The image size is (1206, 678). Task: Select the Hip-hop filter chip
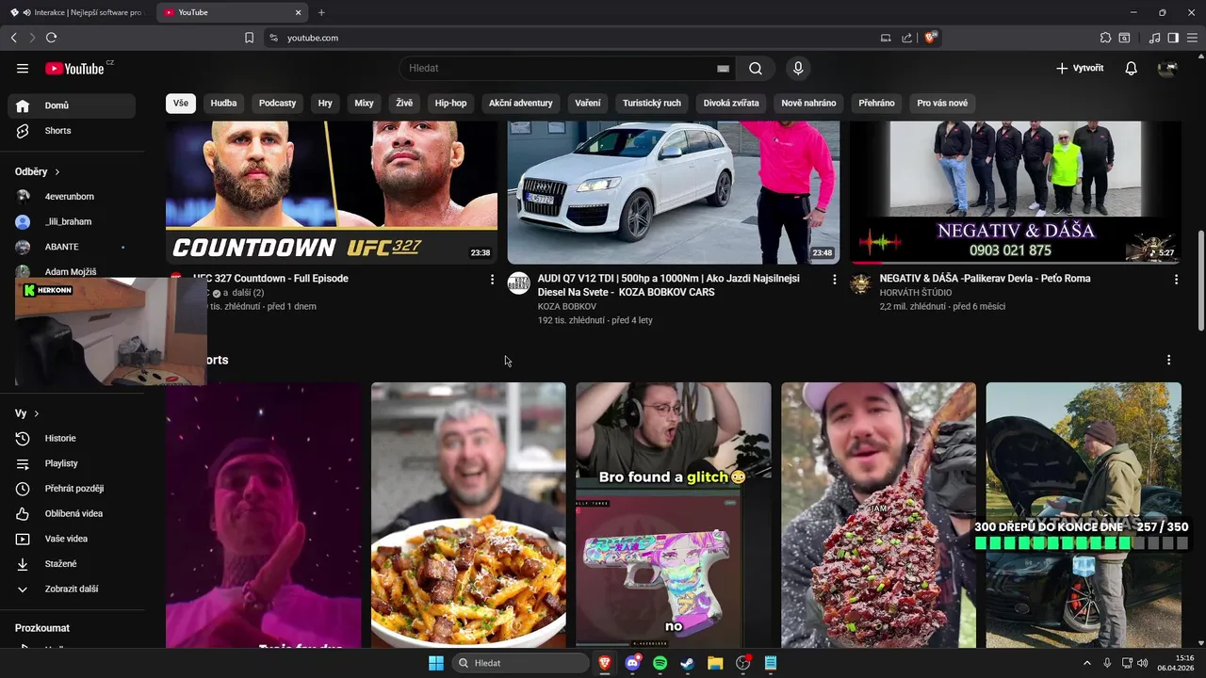[x=451, y=103]
